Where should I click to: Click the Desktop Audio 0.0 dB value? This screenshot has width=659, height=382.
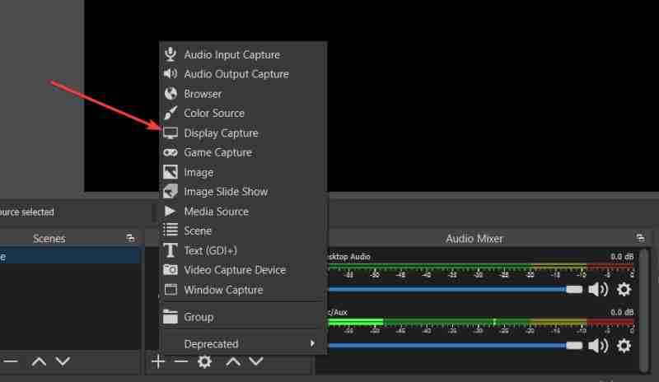coord(622,256)
